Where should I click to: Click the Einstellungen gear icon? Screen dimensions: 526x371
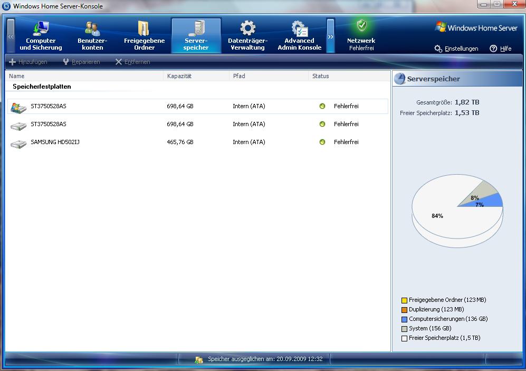pyautogui.click(x=438, y=49)
